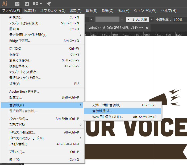The width and height of the screenshot is (187, 165).
Task: Choose テンプレートから新規(T)... menu item
Action: click(43, 23)
